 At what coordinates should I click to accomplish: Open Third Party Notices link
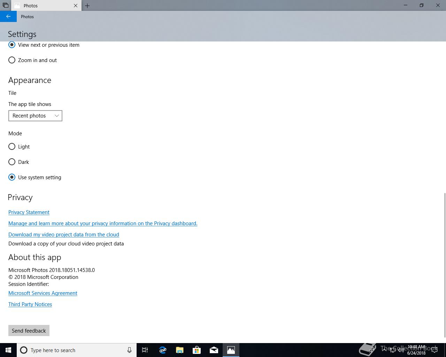pos(30,304)
